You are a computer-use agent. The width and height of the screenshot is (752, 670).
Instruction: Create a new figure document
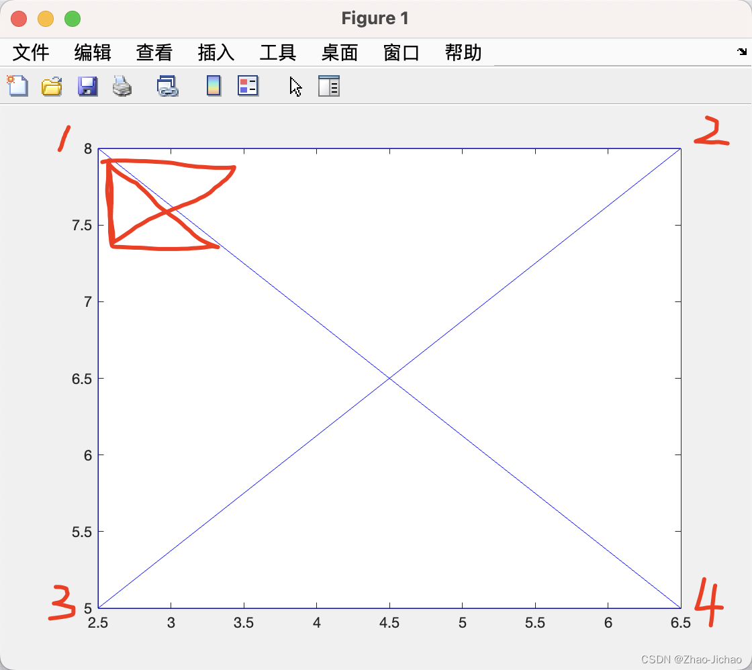tap(17, 86)
